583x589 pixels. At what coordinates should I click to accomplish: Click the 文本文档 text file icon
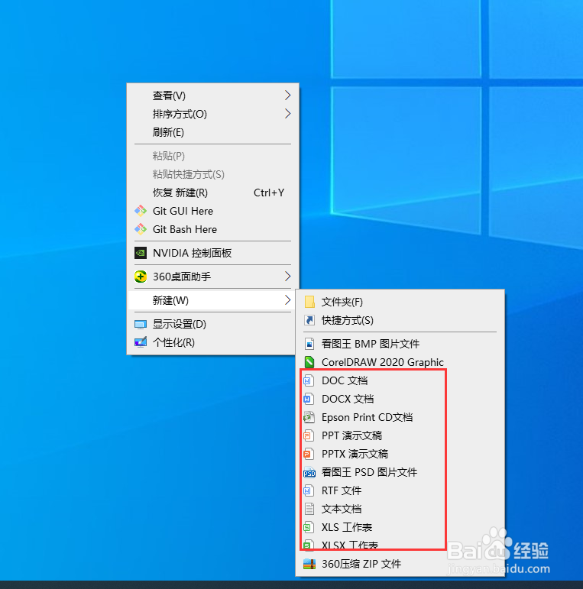pos(309,509)
